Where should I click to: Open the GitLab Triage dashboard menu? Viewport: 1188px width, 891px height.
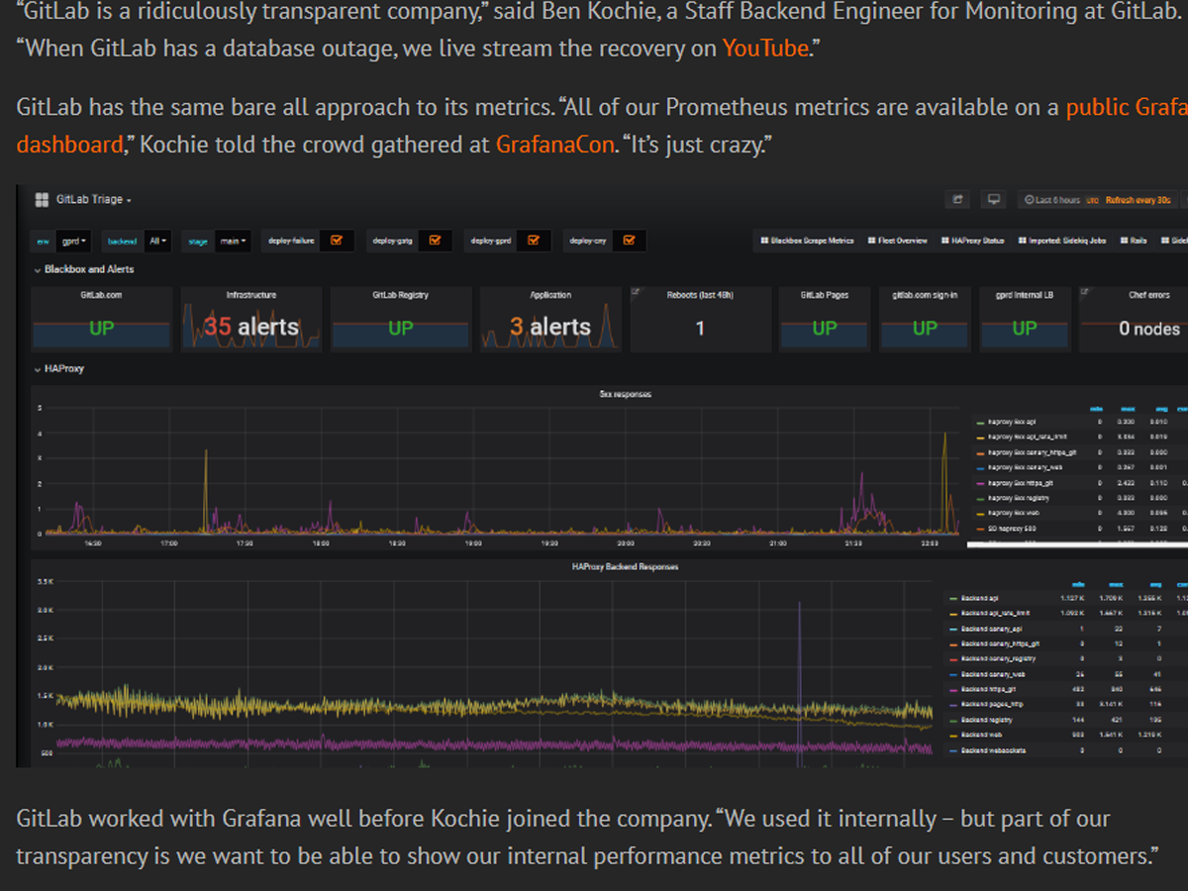(x=93, y=200)
